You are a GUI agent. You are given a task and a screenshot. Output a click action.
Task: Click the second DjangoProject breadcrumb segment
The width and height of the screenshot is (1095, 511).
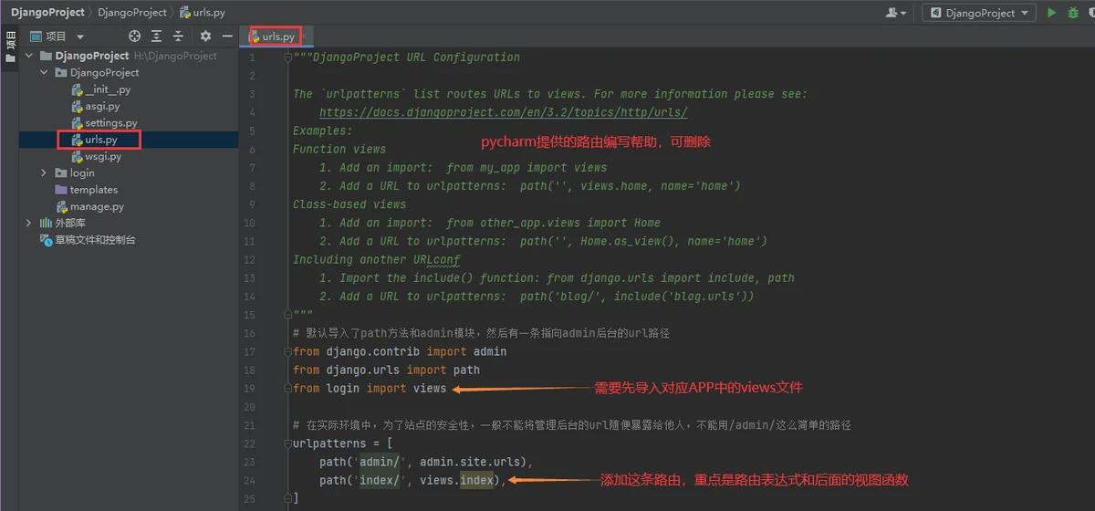tap(130, 12)
